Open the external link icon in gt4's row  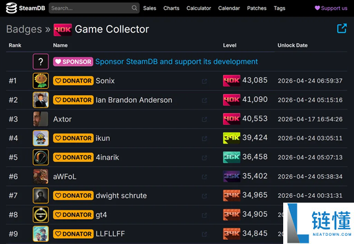(x=204, y=215)
